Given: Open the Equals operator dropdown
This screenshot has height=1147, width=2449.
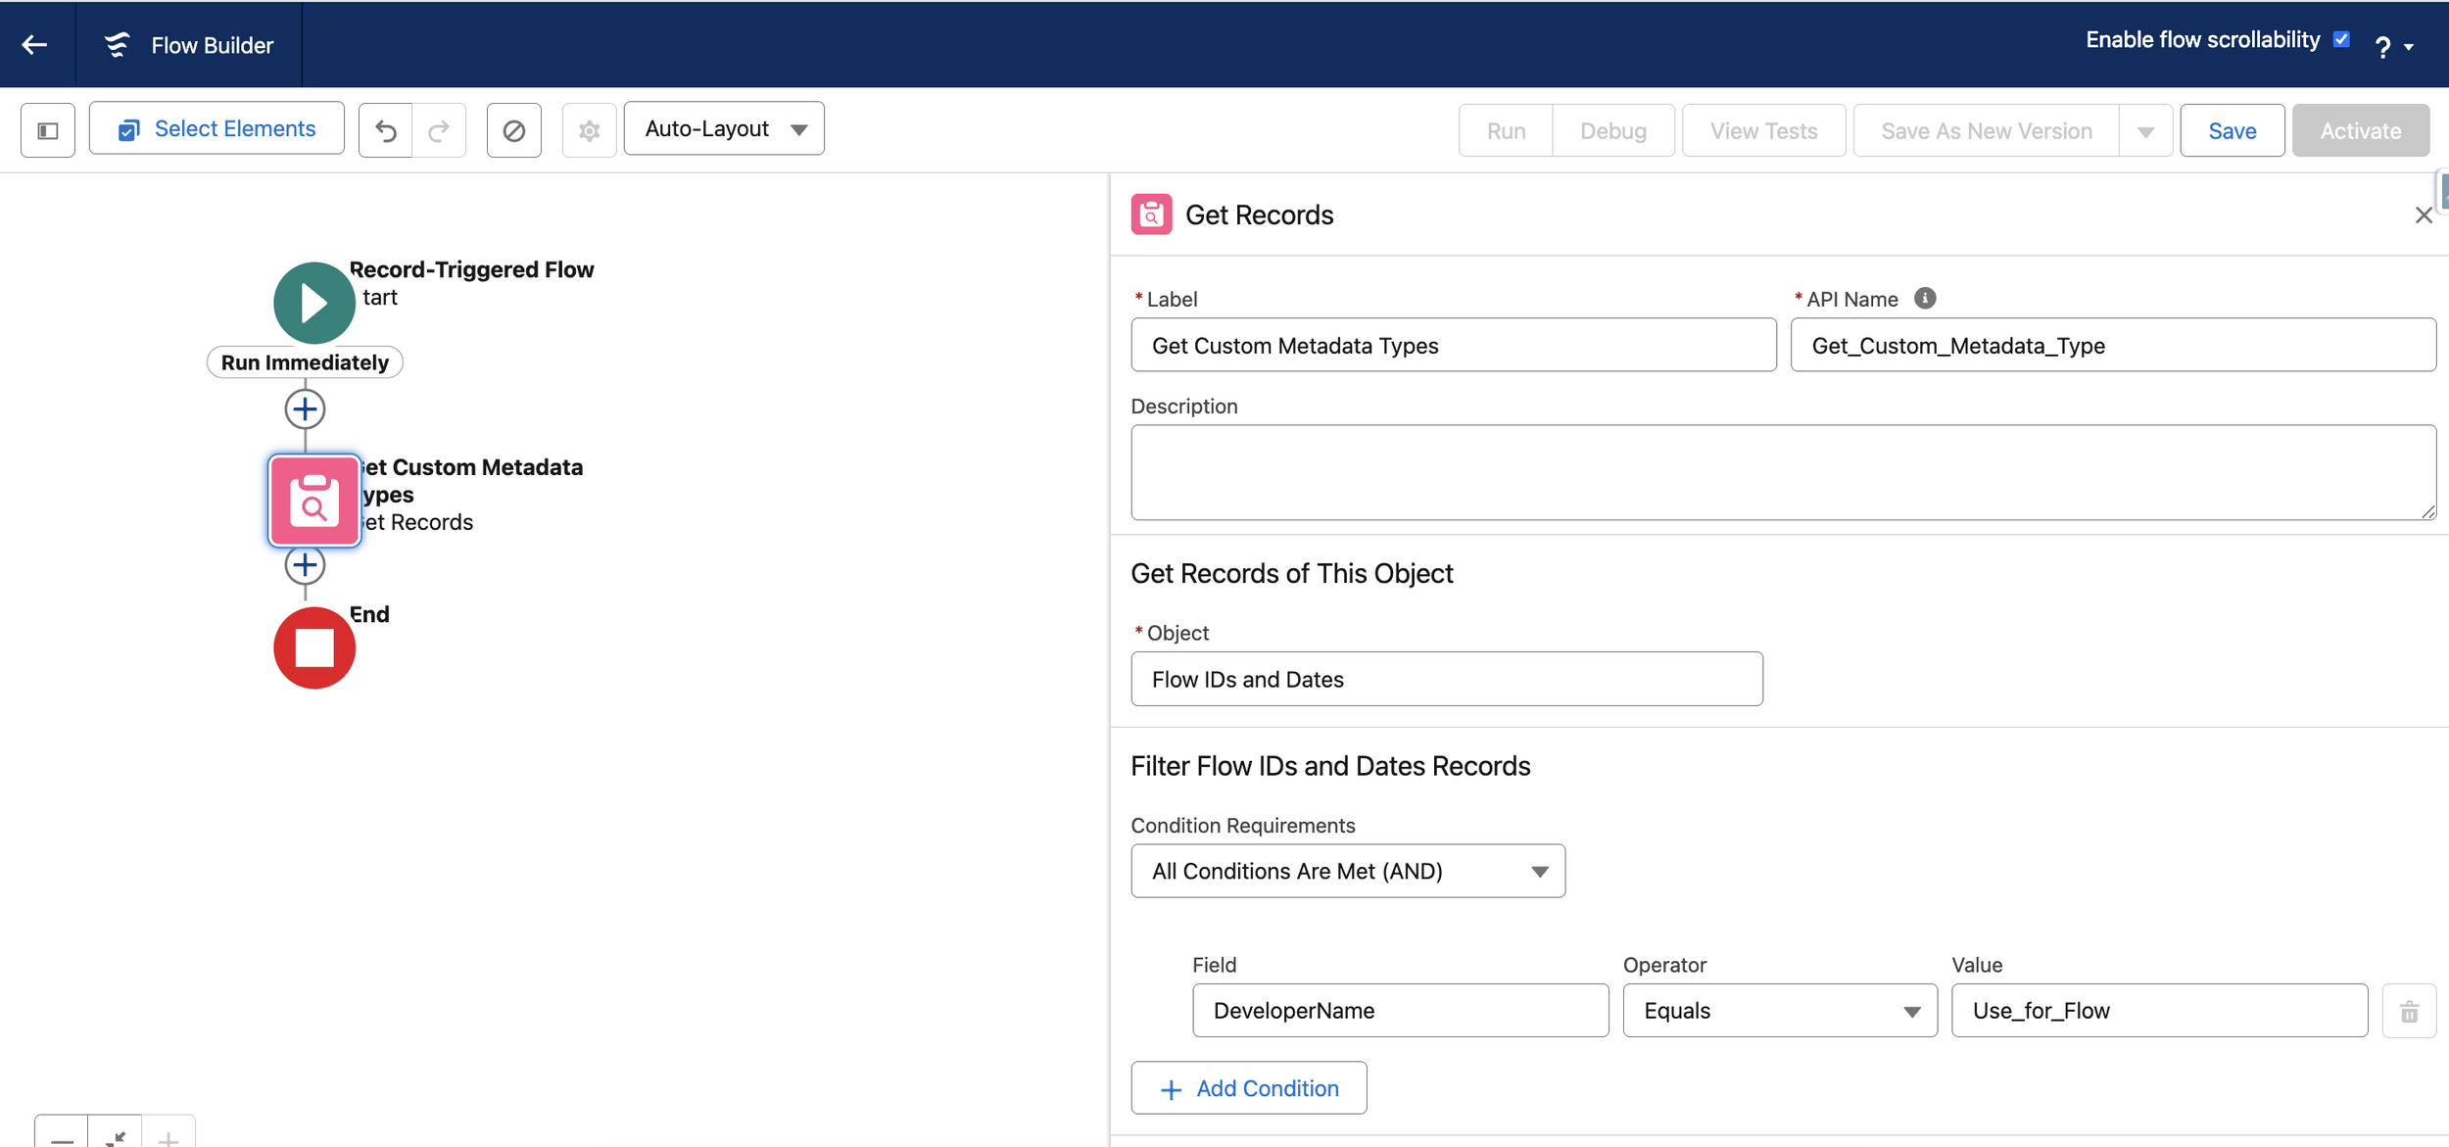Looking at the screenshot, I should [x=1779, y=1011].
